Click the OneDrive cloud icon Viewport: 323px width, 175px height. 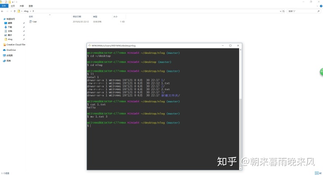pos(4,50)
